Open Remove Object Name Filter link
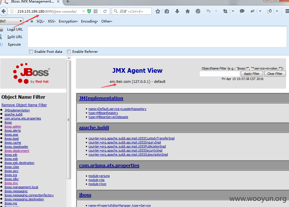 24,105
